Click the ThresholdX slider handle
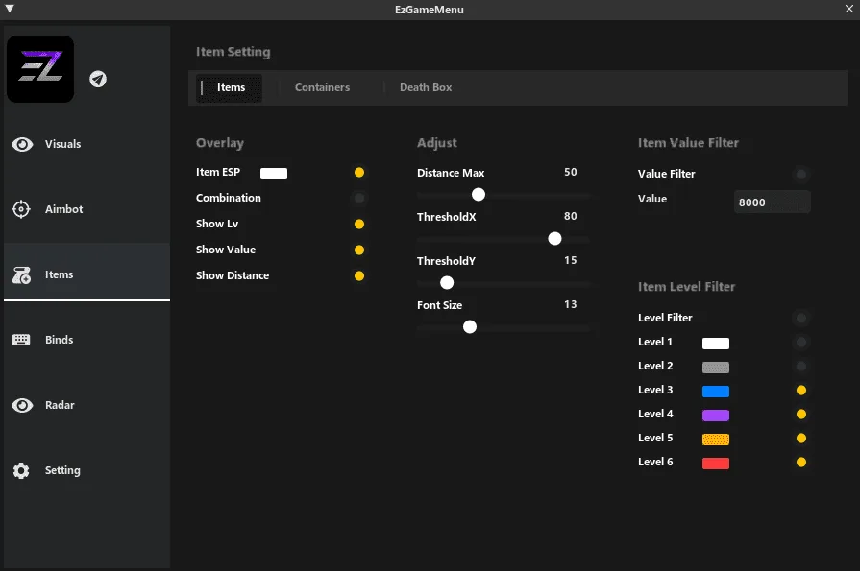This screenshot has height=571, width=860. 554,238
